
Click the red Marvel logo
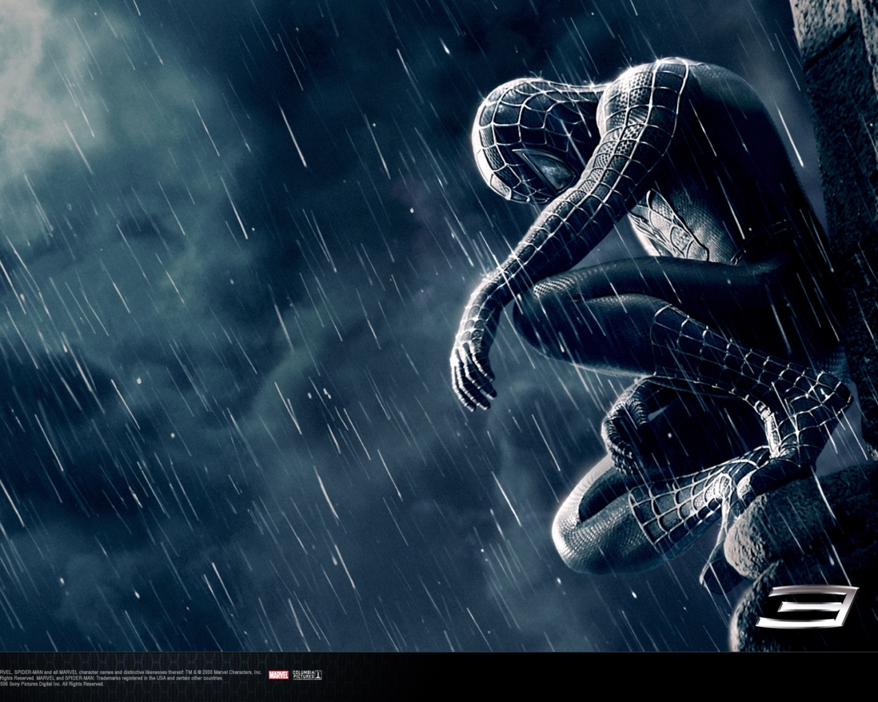278,675
